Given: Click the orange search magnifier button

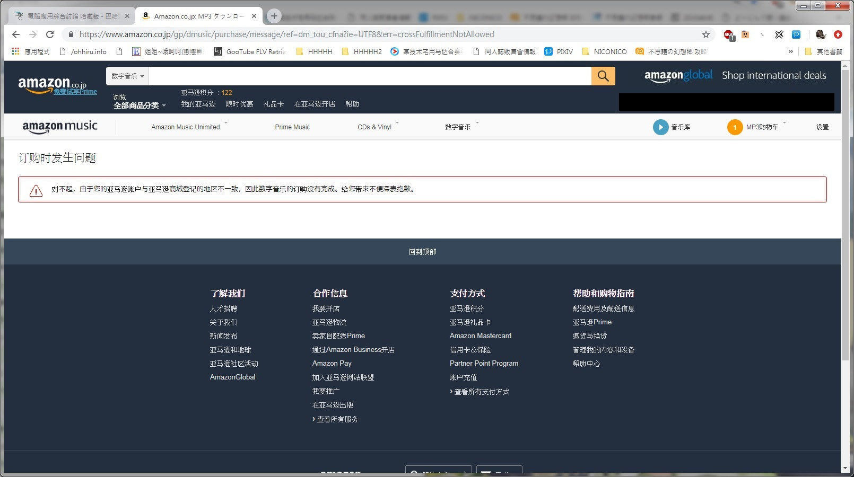Looking at the screenshot, I should pos(603,76).
